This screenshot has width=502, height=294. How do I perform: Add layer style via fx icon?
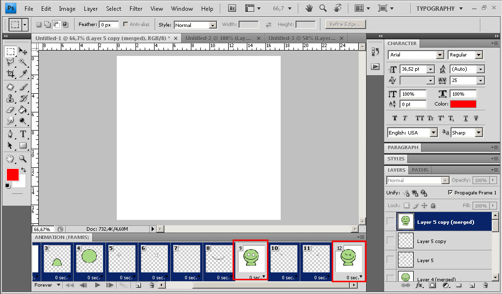point(419,285)
